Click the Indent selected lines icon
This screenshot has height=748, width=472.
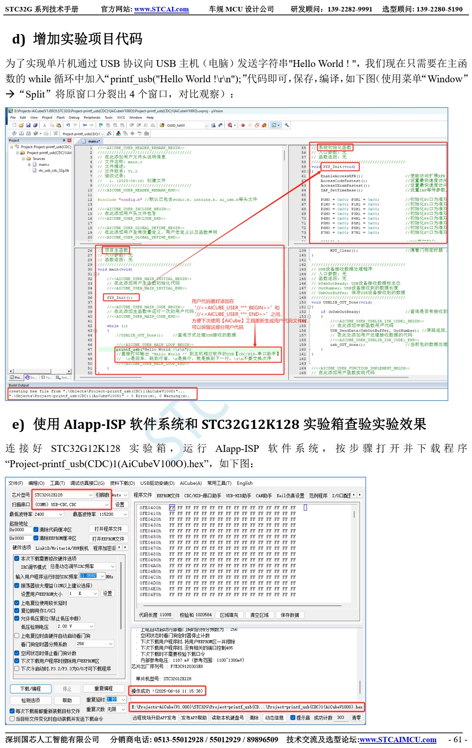click(132, 125)
